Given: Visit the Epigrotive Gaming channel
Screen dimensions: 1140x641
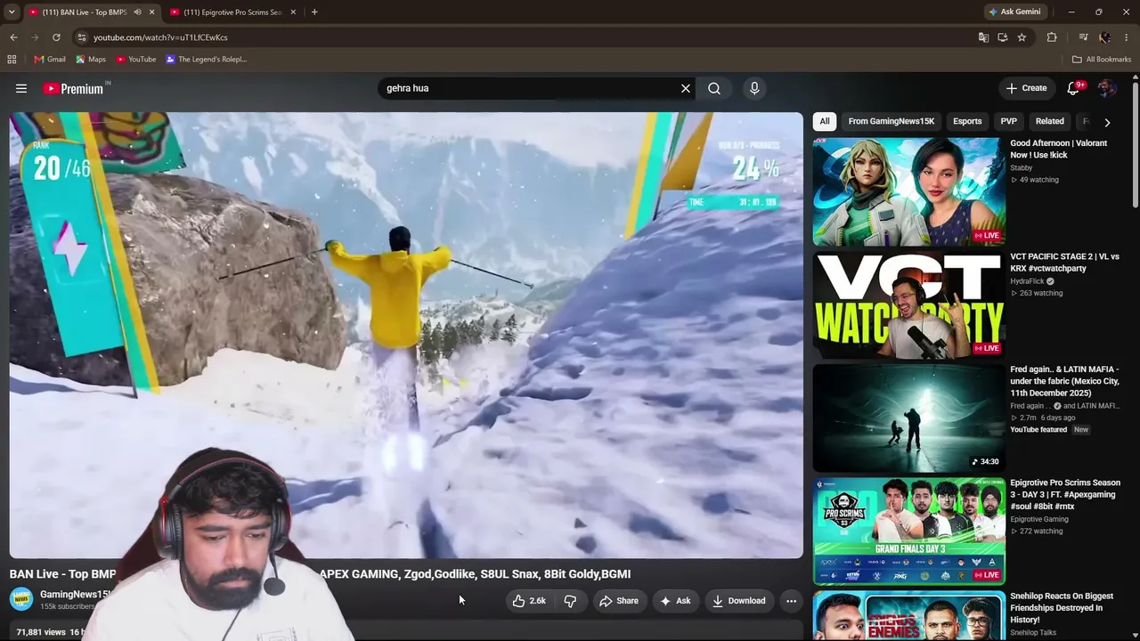Looking at the screenshot, I should tap(1039, 519).
